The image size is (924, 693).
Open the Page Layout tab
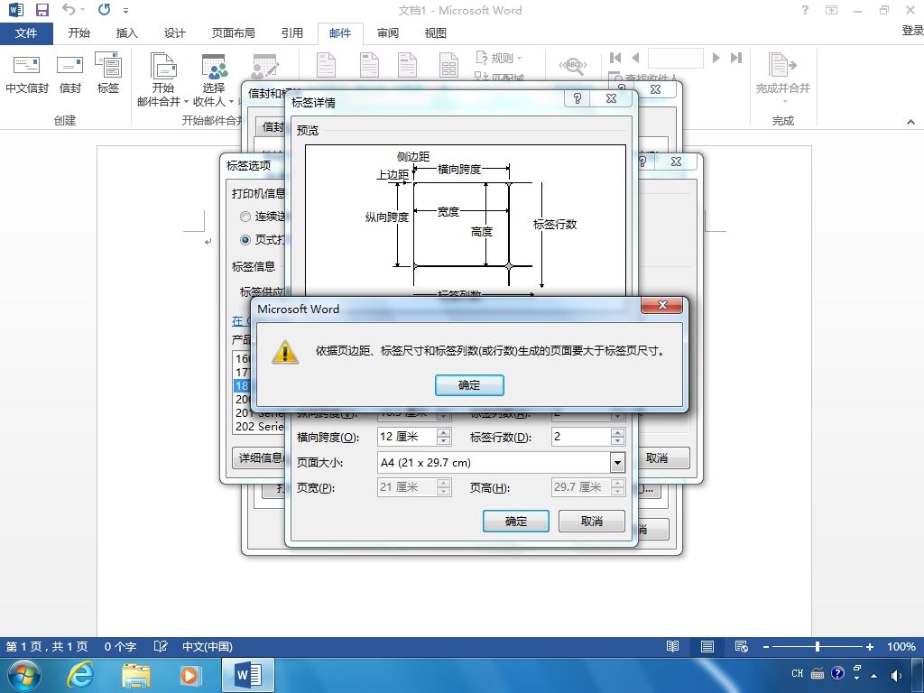(x=234, y=33)
